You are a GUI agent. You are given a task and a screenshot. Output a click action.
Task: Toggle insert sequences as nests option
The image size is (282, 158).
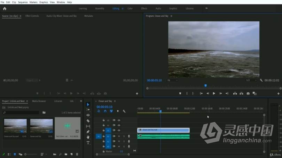tap(99, 111)
